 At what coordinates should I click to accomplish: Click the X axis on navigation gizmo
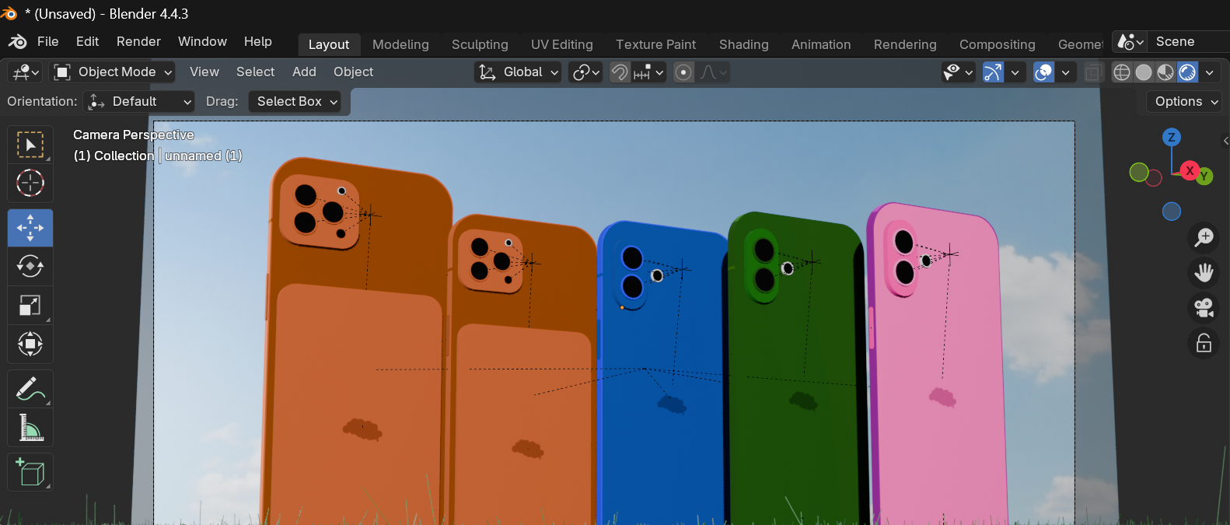[1190, 171]
